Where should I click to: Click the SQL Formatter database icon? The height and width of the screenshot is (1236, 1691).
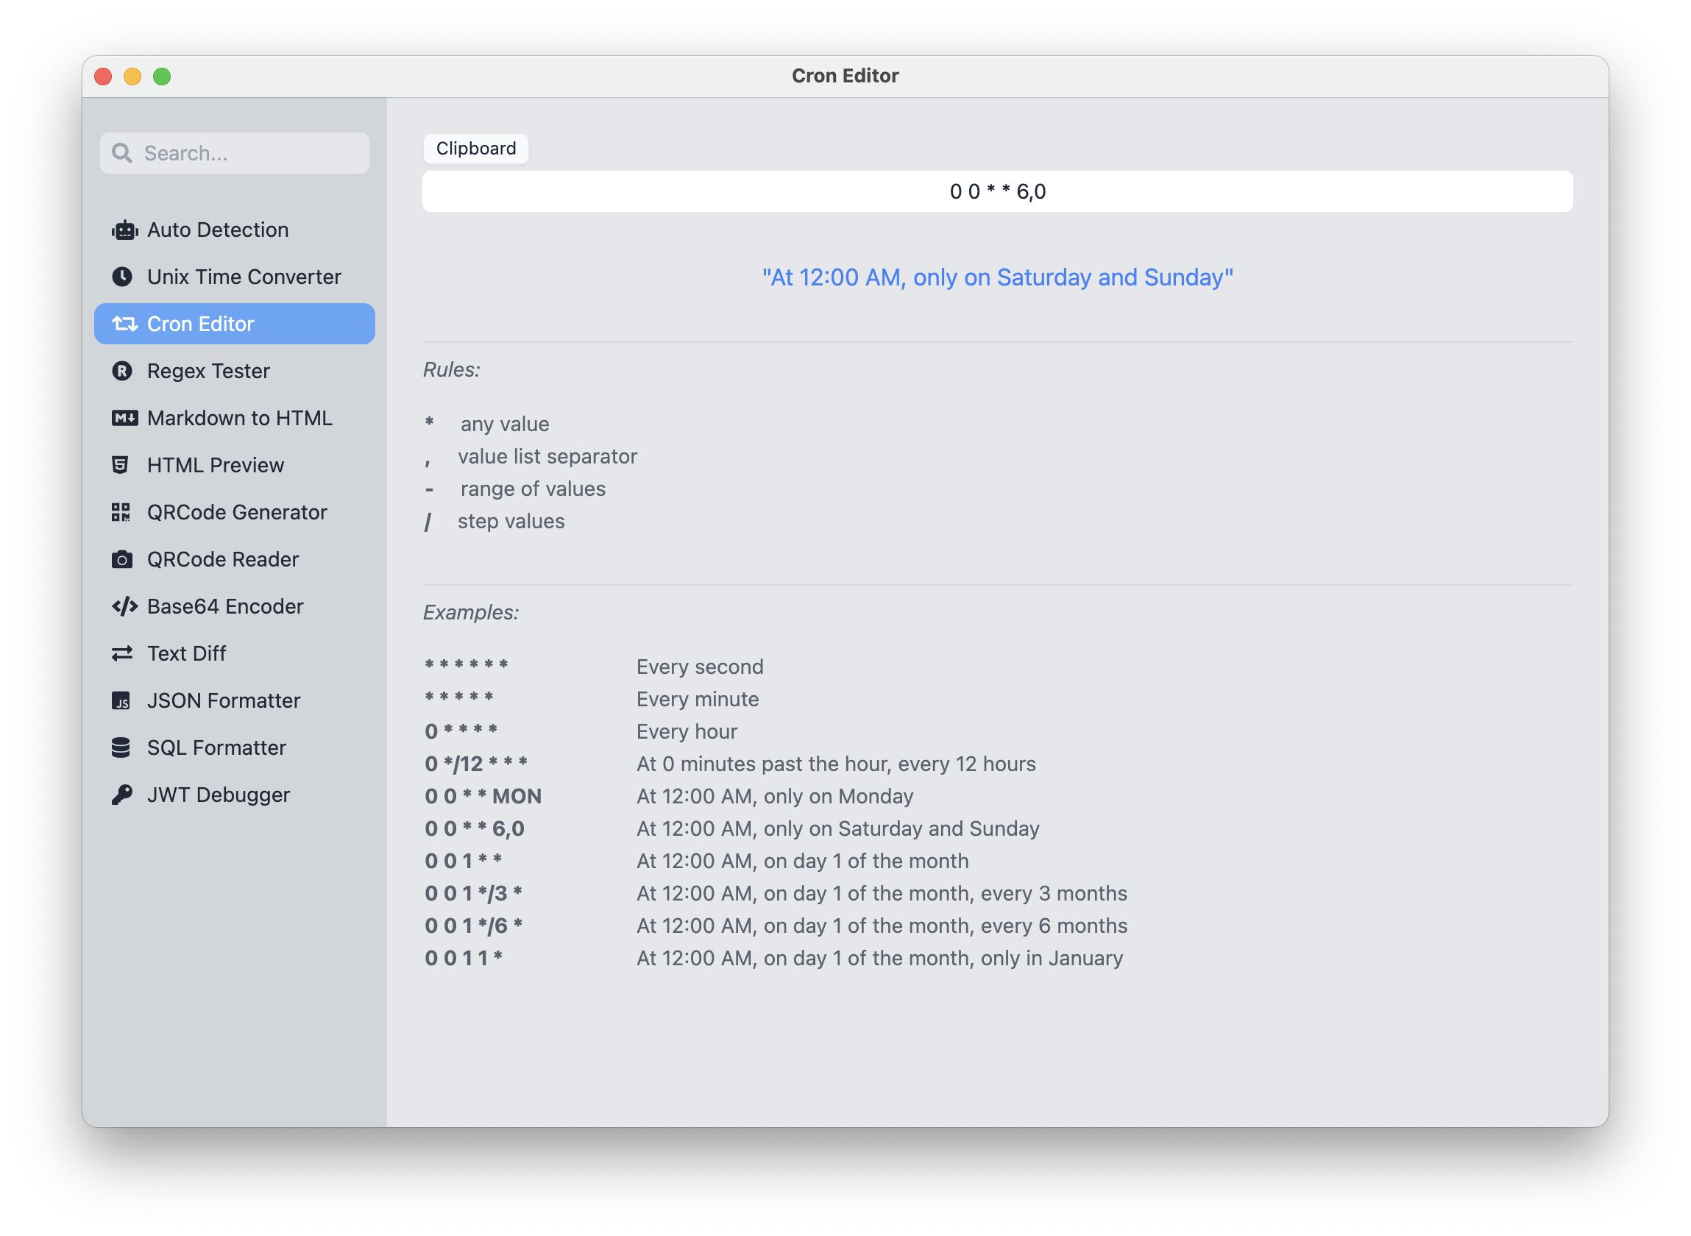click(121, 747)
